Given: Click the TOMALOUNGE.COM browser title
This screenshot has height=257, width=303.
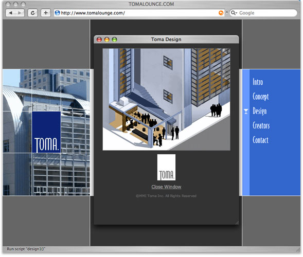Looking at the screenshot, I should (x=151, y=4).
